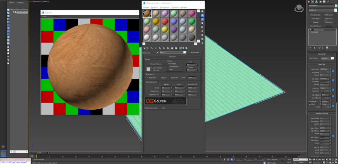
Task: Open the Create panel tab icon
Action: click(309, 2)
